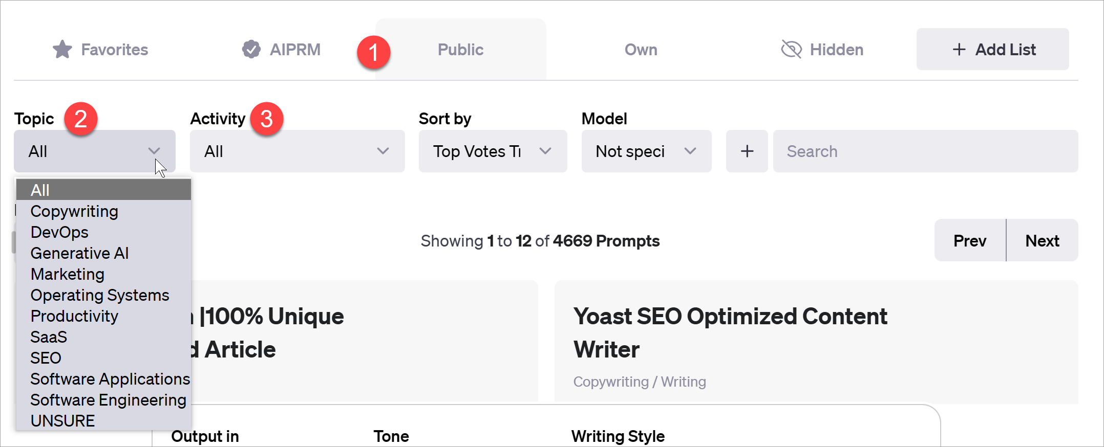The image size is (1104, 447).
Task: Click the Hidden crossed-eye icon
Action: (x=791, y=50)
